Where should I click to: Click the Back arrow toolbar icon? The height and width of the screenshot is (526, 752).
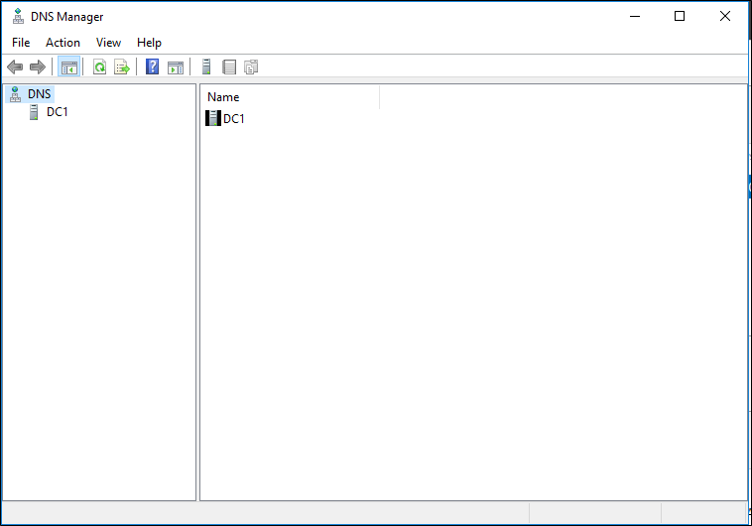[x=15, y=67]
